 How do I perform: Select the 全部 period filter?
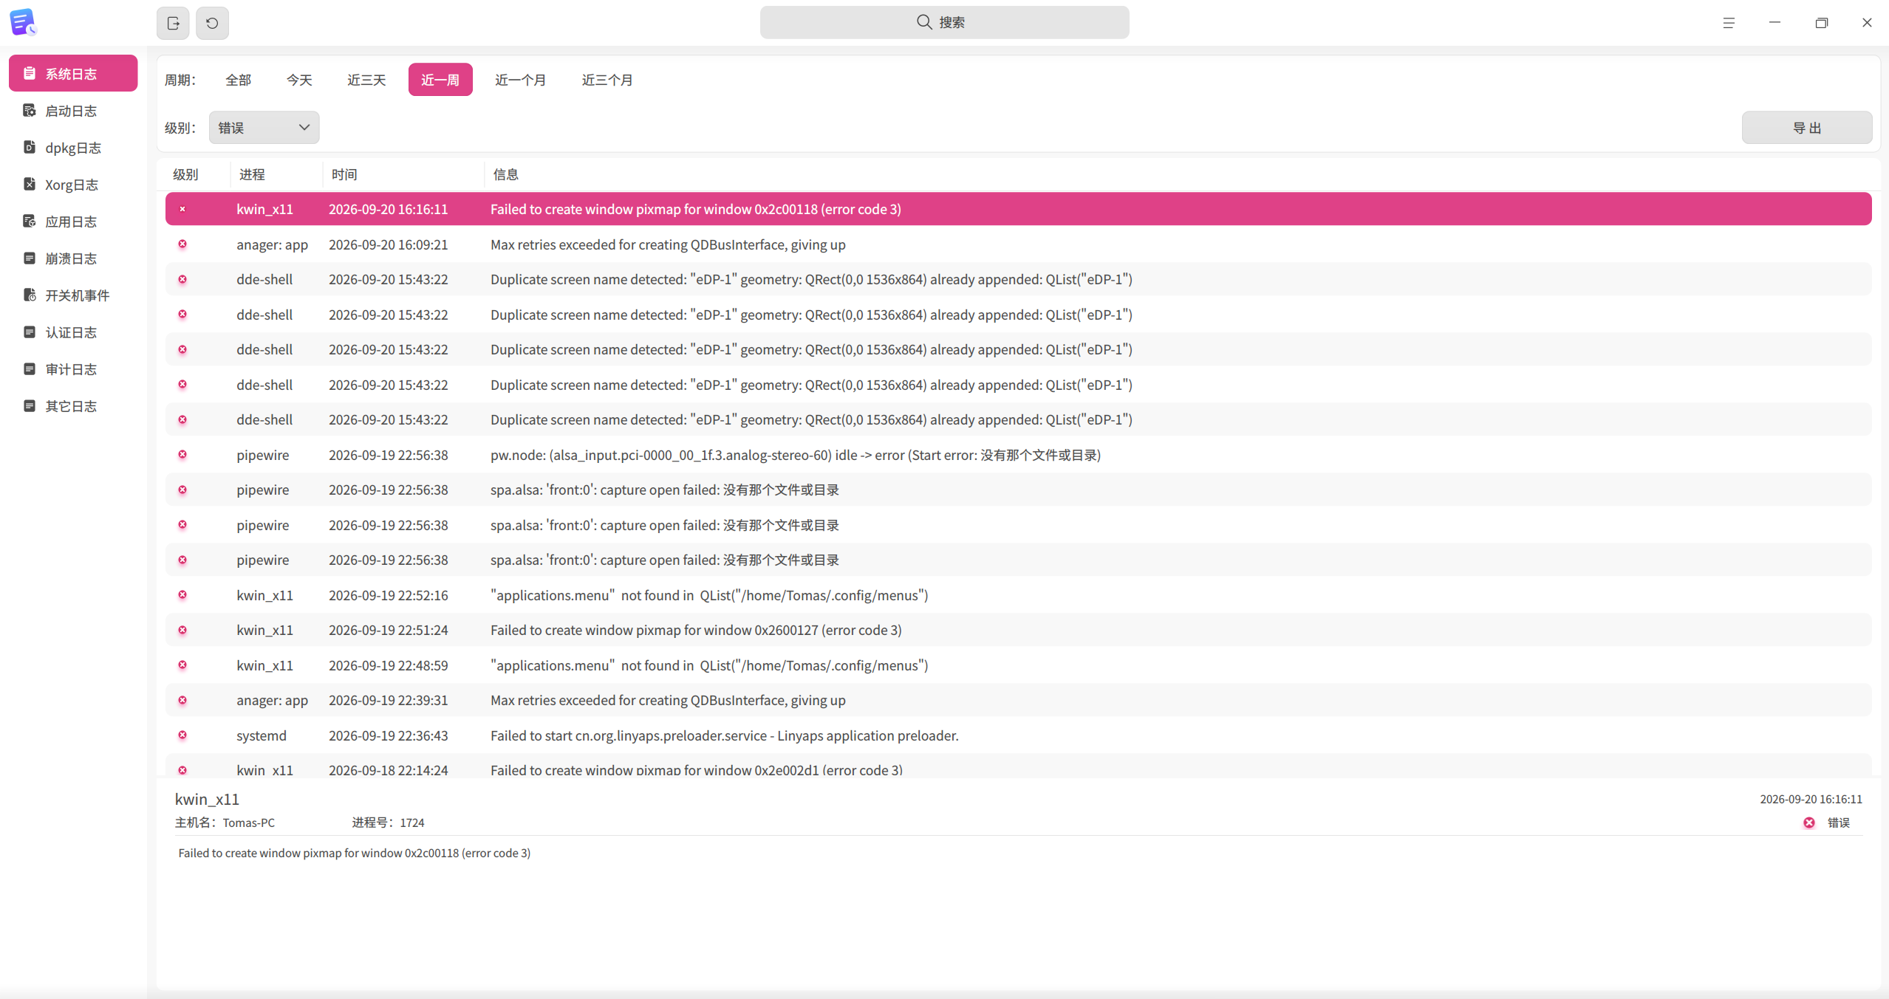[239, 80]
